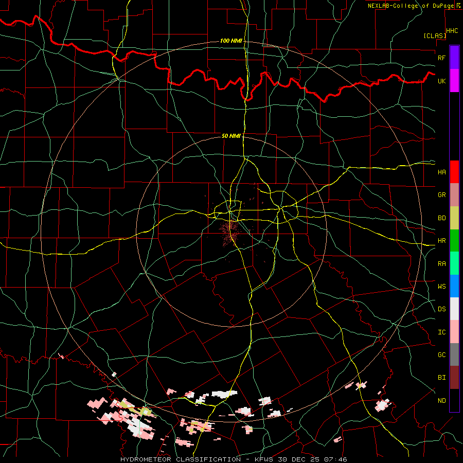Click the magenta UK color swatch
The image size is (463, 463).
(x=454, y=81)
